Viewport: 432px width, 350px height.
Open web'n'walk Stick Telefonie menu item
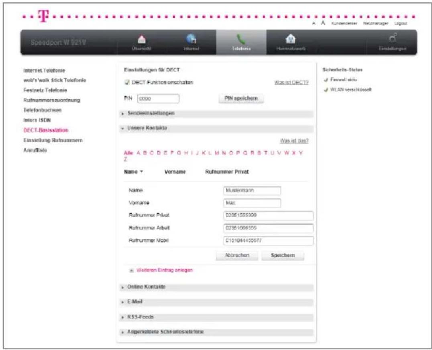point(55,80)
